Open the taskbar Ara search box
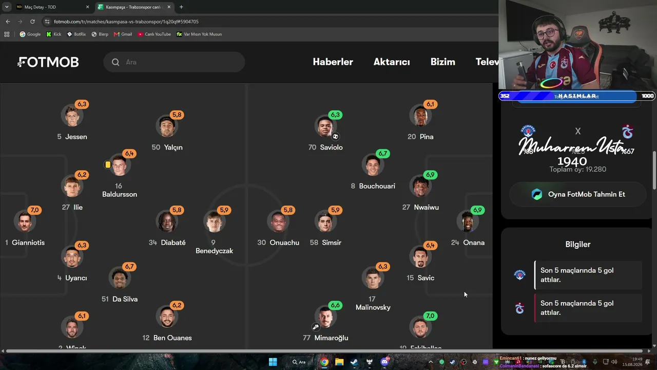Viewport: 657px width, 370px height. click(298, 362)
